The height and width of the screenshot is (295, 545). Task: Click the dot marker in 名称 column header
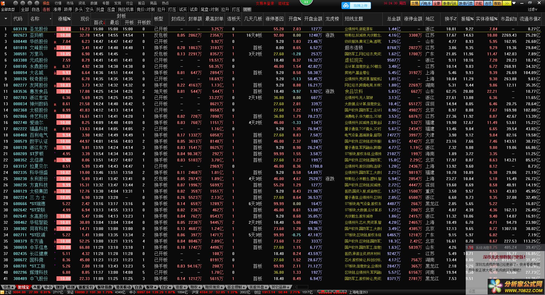[51, 19]
